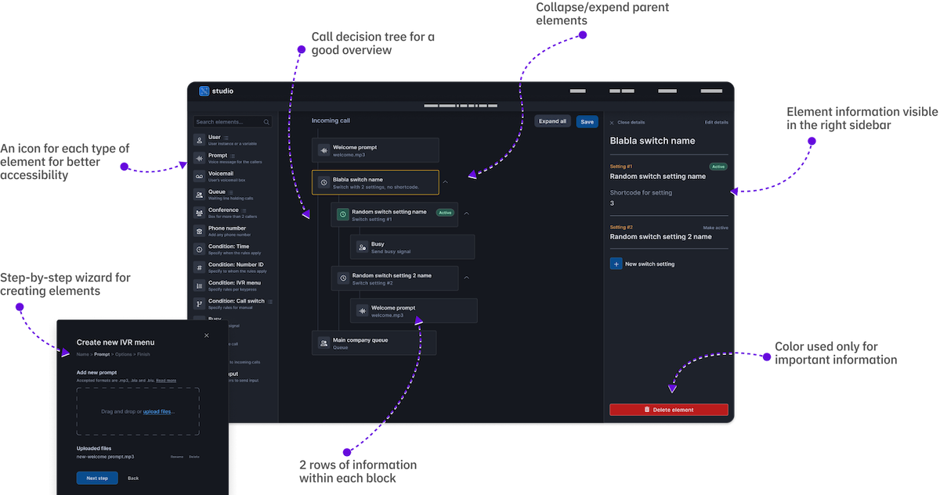The width and height of the screenshot is (940, 495).
Task: Open Edit details in the side panel
Action: pyautogui.click(x=715, y=122)
